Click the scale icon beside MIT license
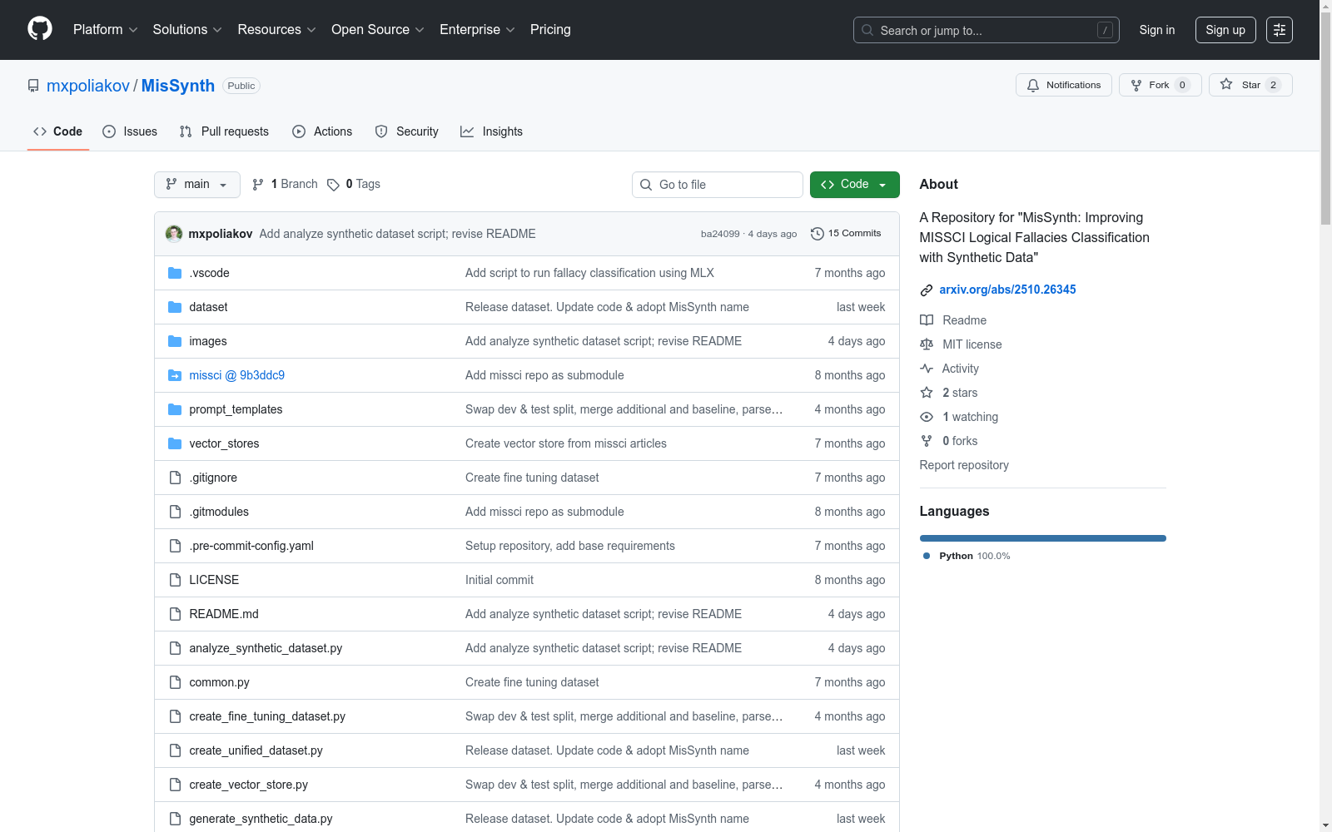The width and height of the screenshot is (1332, 832). [927, 344]
